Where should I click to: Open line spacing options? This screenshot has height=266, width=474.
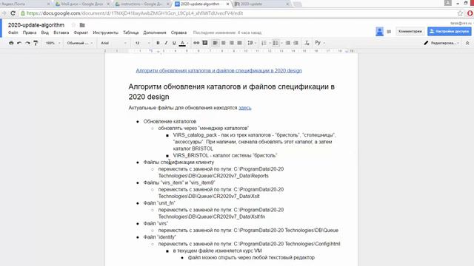(251, 43)
